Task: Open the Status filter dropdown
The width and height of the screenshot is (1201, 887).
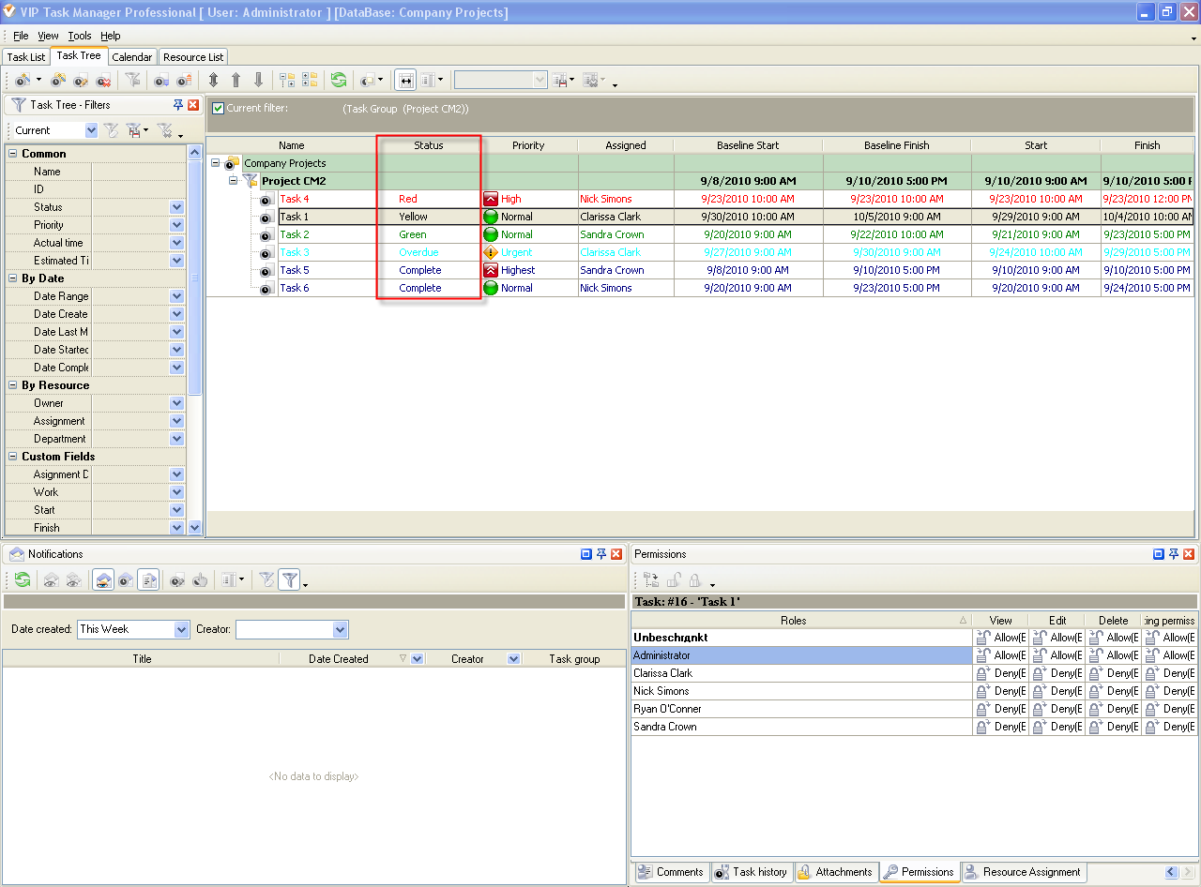Action: 176,207
